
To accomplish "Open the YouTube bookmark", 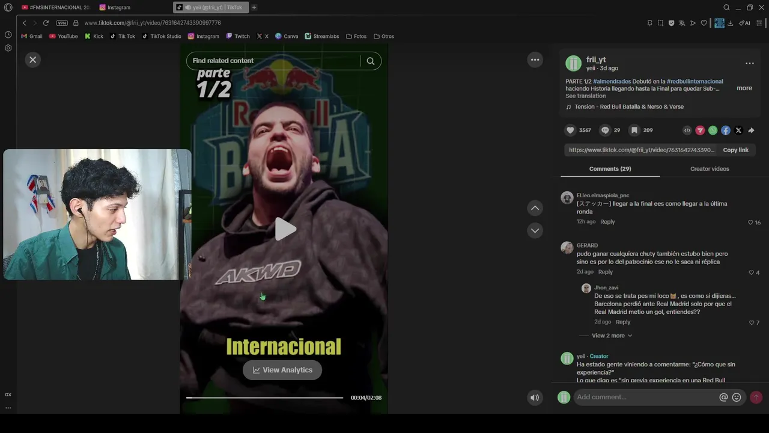I will [64, 36].
